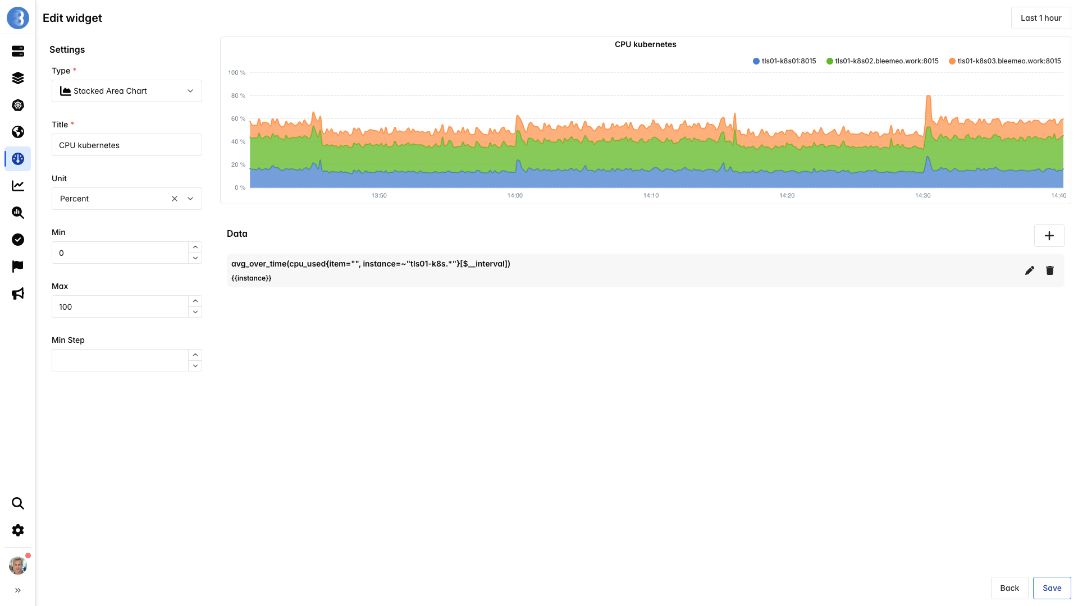1078x606 pixels.
Task: Open the Kubernetes helm sidebar icon
Action: [x=18, y=105]
